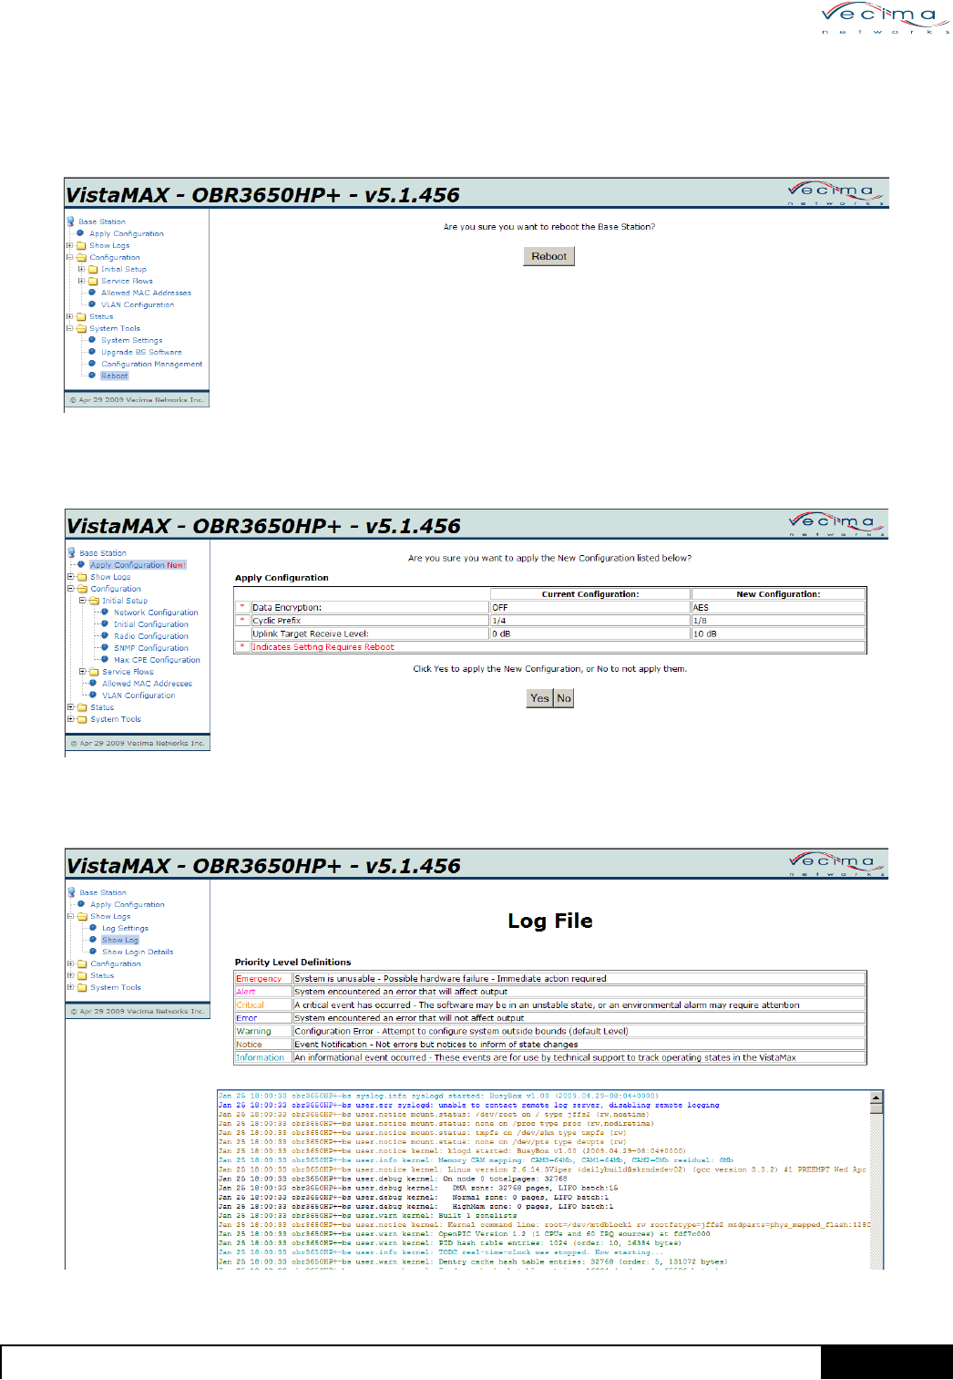The width and height of the screenshot is (953, 1380).
Task: Click the Service Flows folder icon in the Reboot screen
Action: (x=93, y=281)
